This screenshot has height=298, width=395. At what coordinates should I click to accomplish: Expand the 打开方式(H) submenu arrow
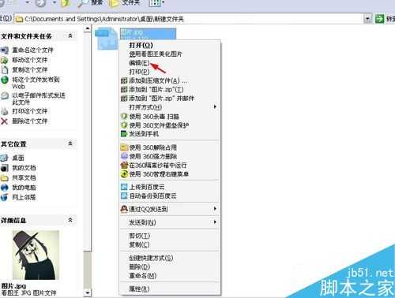215,107
